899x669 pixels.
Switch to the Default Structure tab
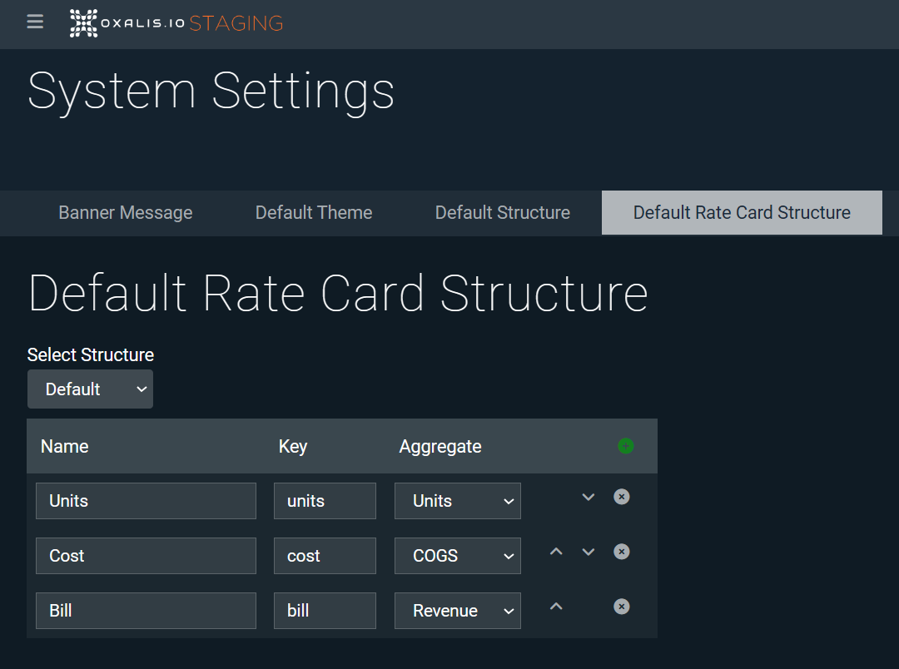click(x=502, y=213)
